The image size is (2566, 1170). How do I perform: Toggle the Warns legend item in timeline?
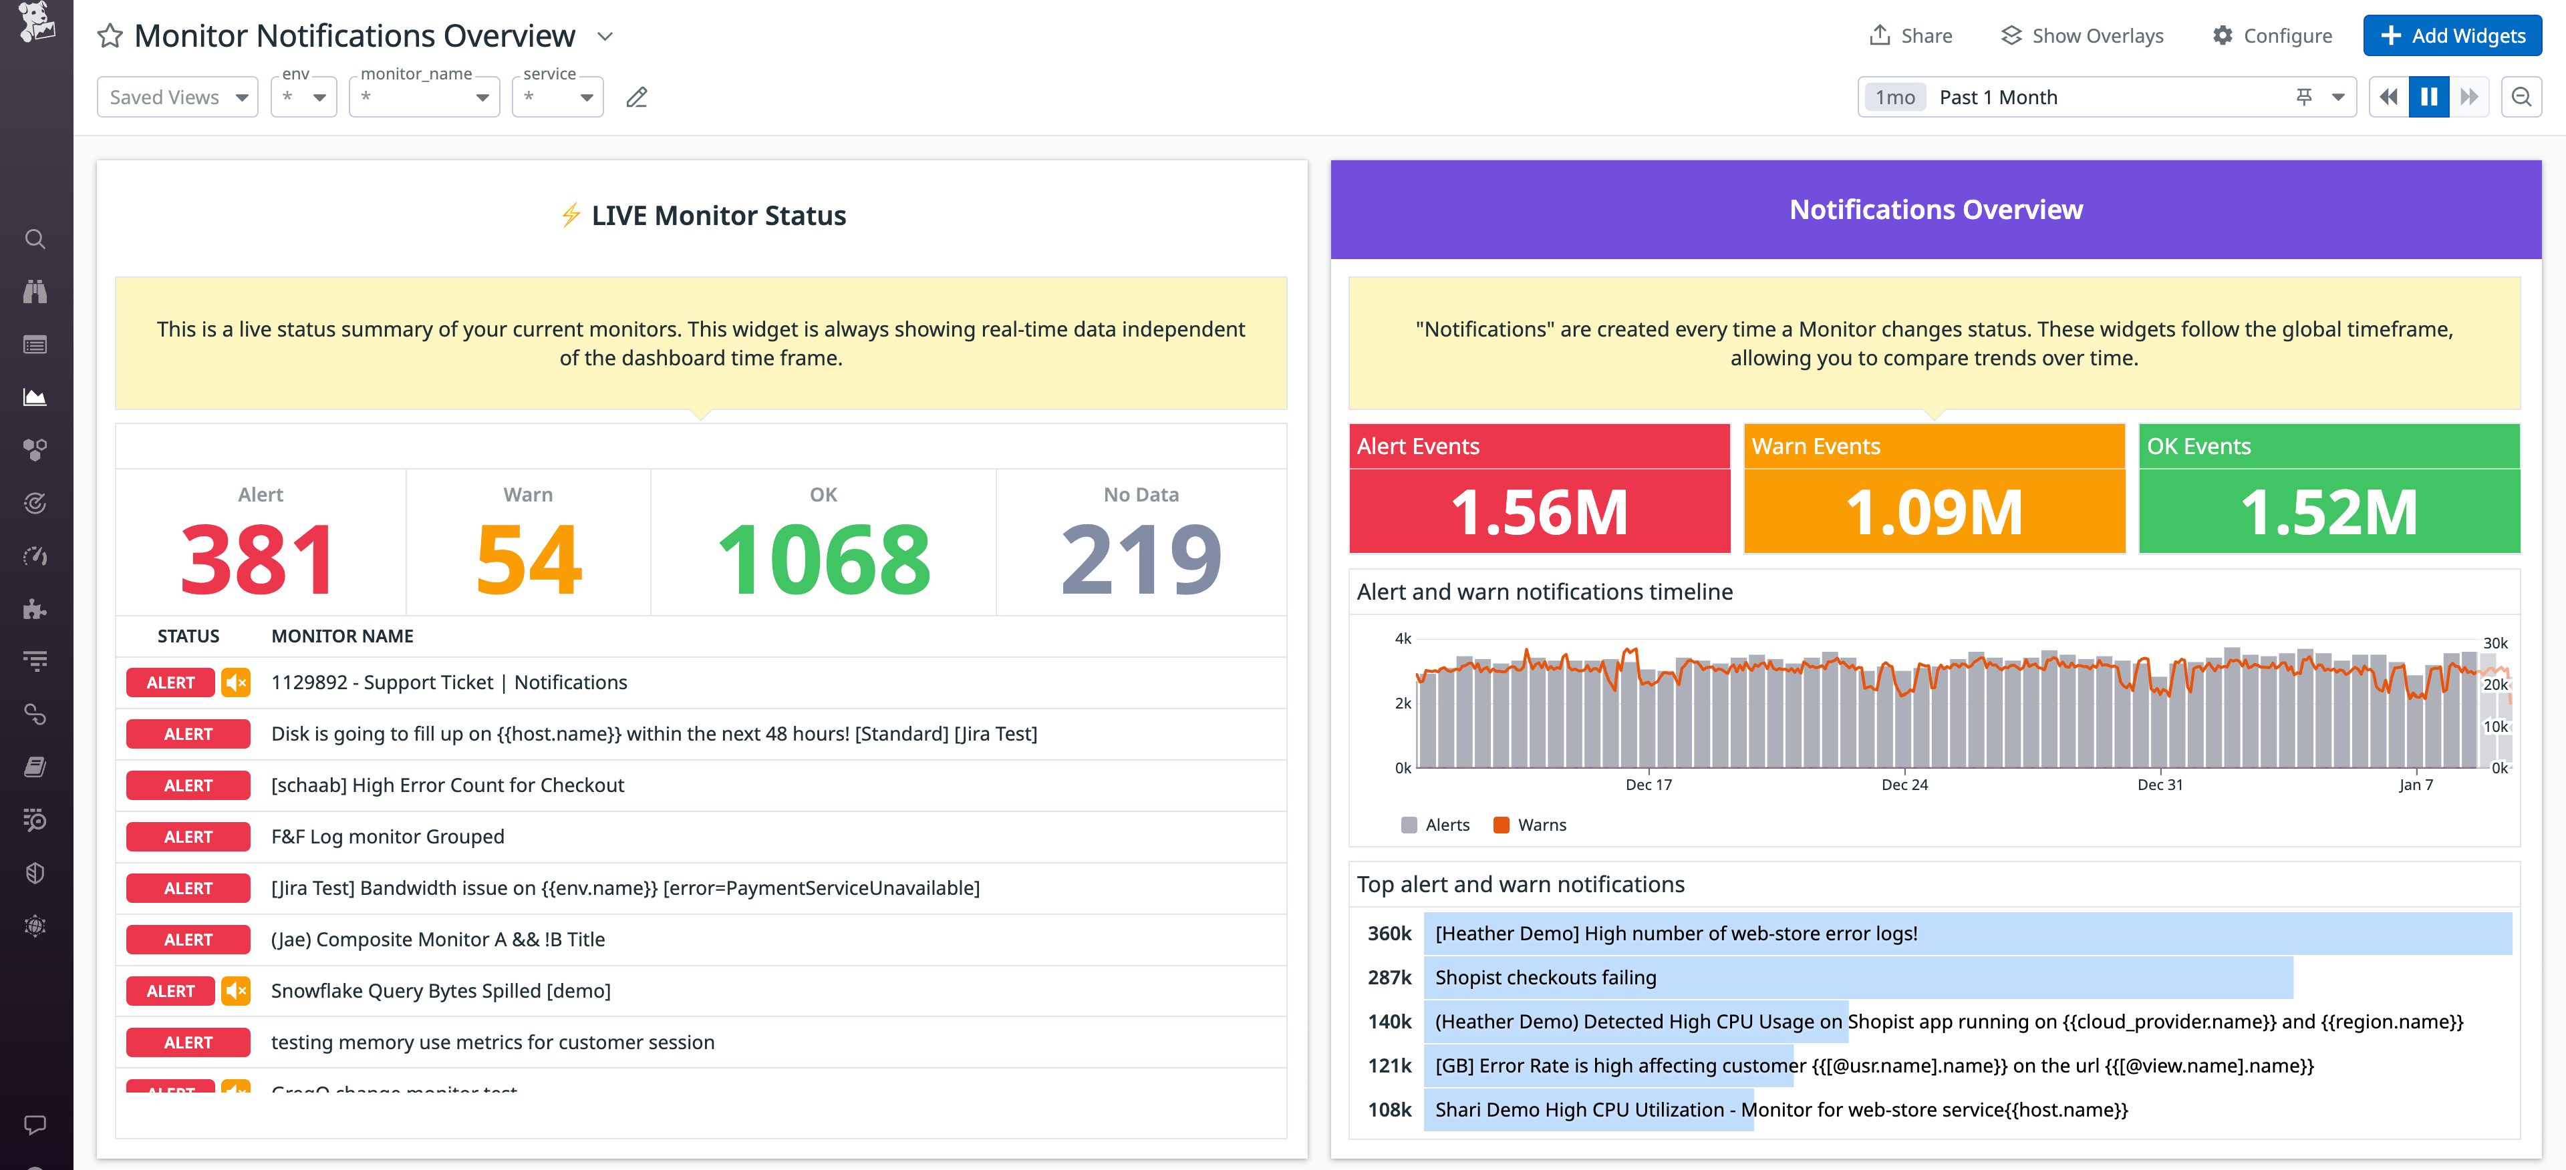pos(1530,825)
